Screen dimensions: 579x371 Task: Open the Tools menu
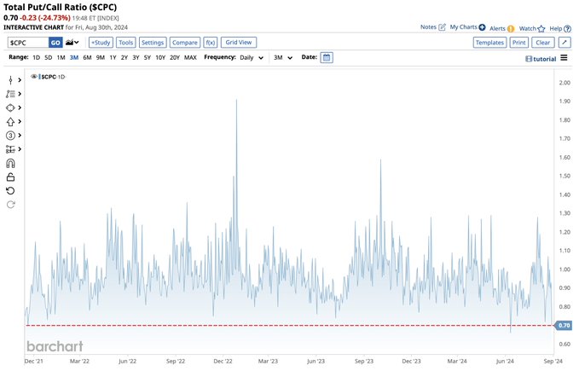click(126, 43)
